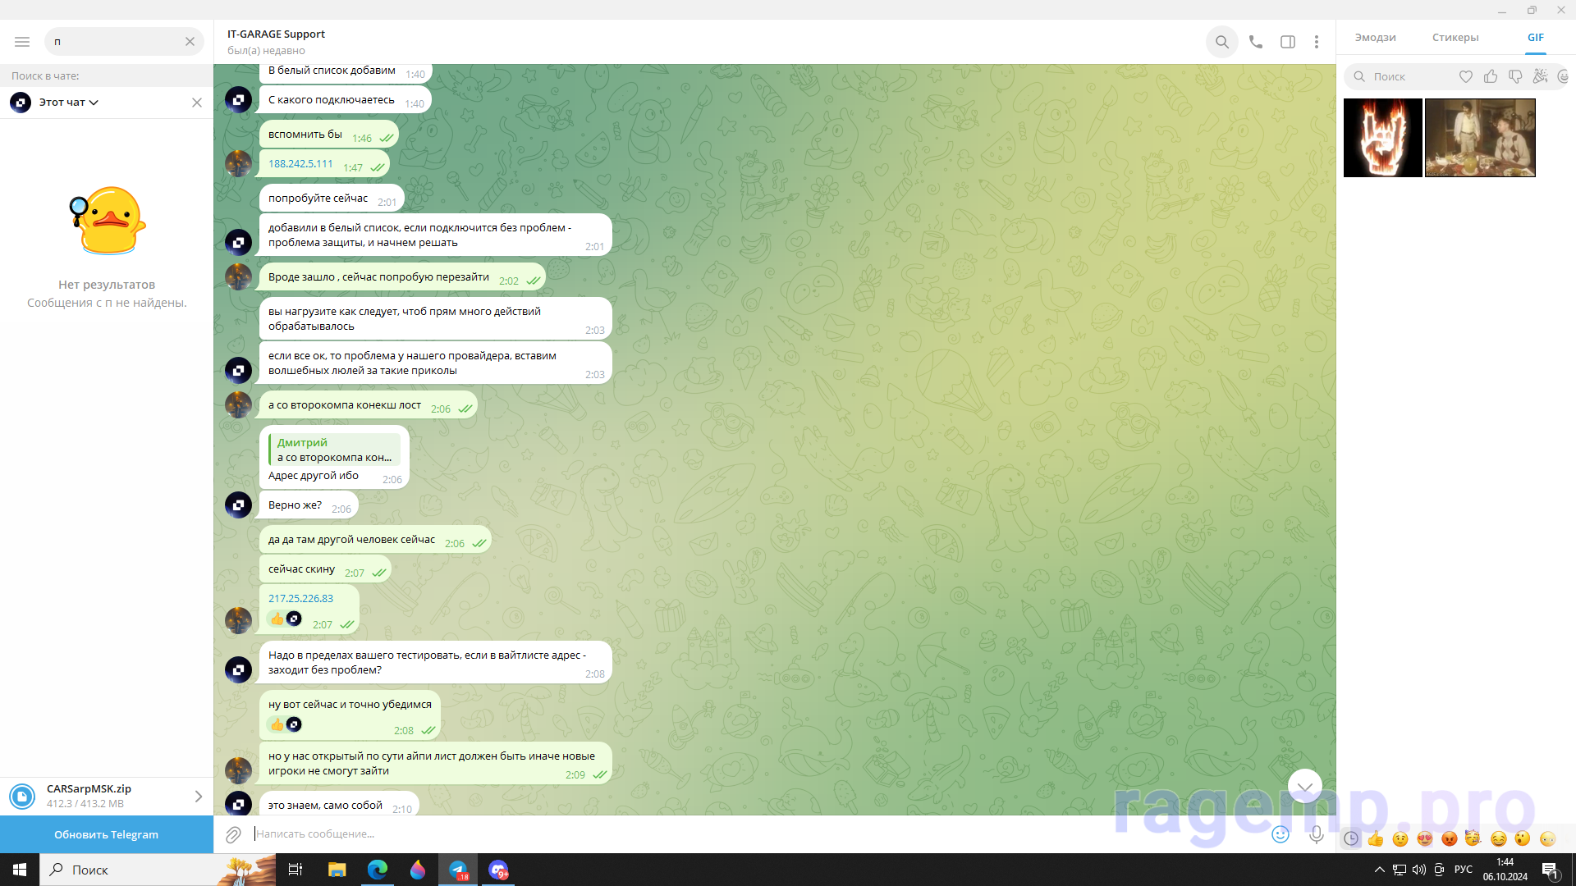Open the 217.25.226.83 IP link
The height and width of the screenshot is (886, 1576).
(300, 599)
